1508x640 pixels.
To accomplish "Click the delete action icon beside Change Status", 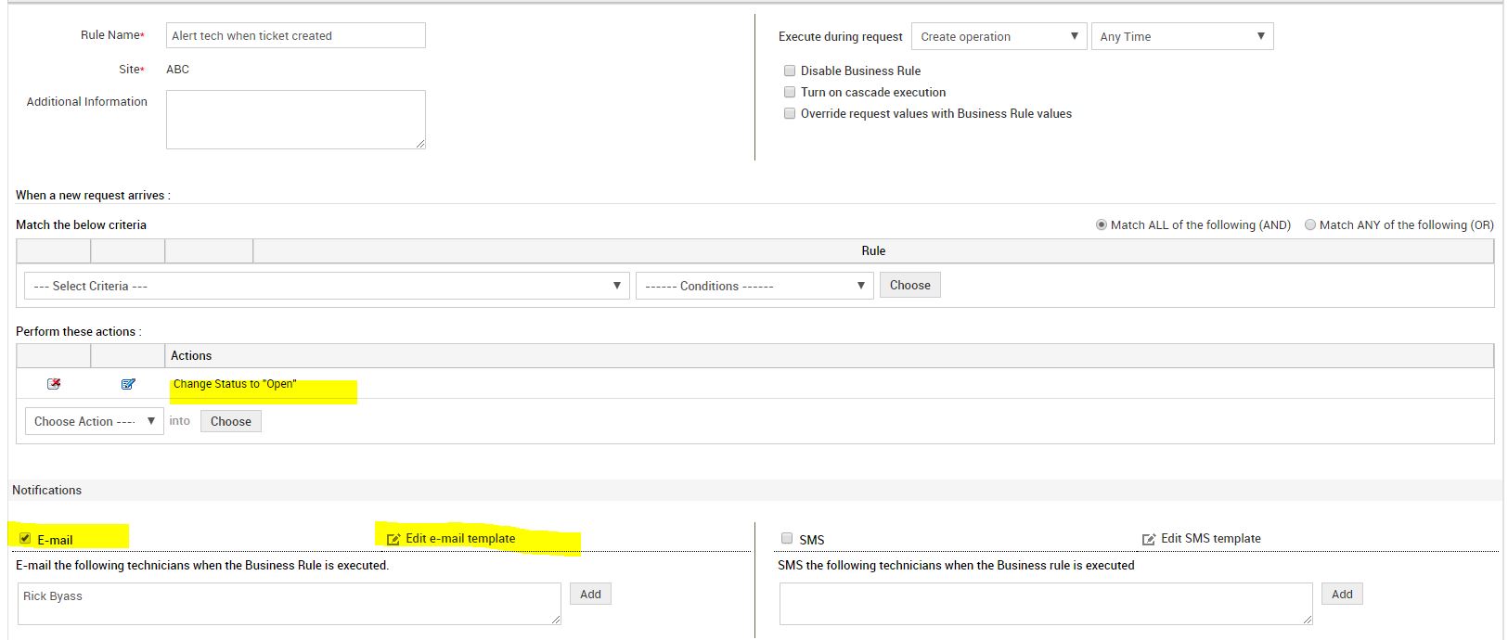I will [54, 384].
